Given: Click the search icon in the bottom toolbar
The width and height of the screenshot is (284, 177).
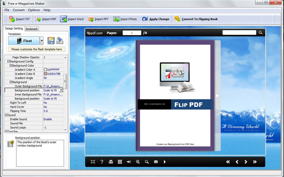Looking at the screenshot, I should (147, 162).
